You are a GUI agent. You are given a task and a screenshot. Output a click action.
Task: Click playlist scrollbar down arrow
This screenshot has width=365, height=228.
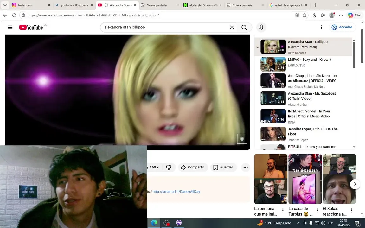coord(354,147)
